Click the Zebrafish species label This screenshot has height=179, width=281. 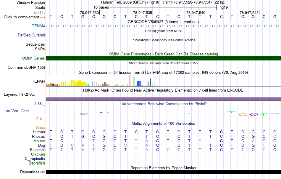click(37, 163)
